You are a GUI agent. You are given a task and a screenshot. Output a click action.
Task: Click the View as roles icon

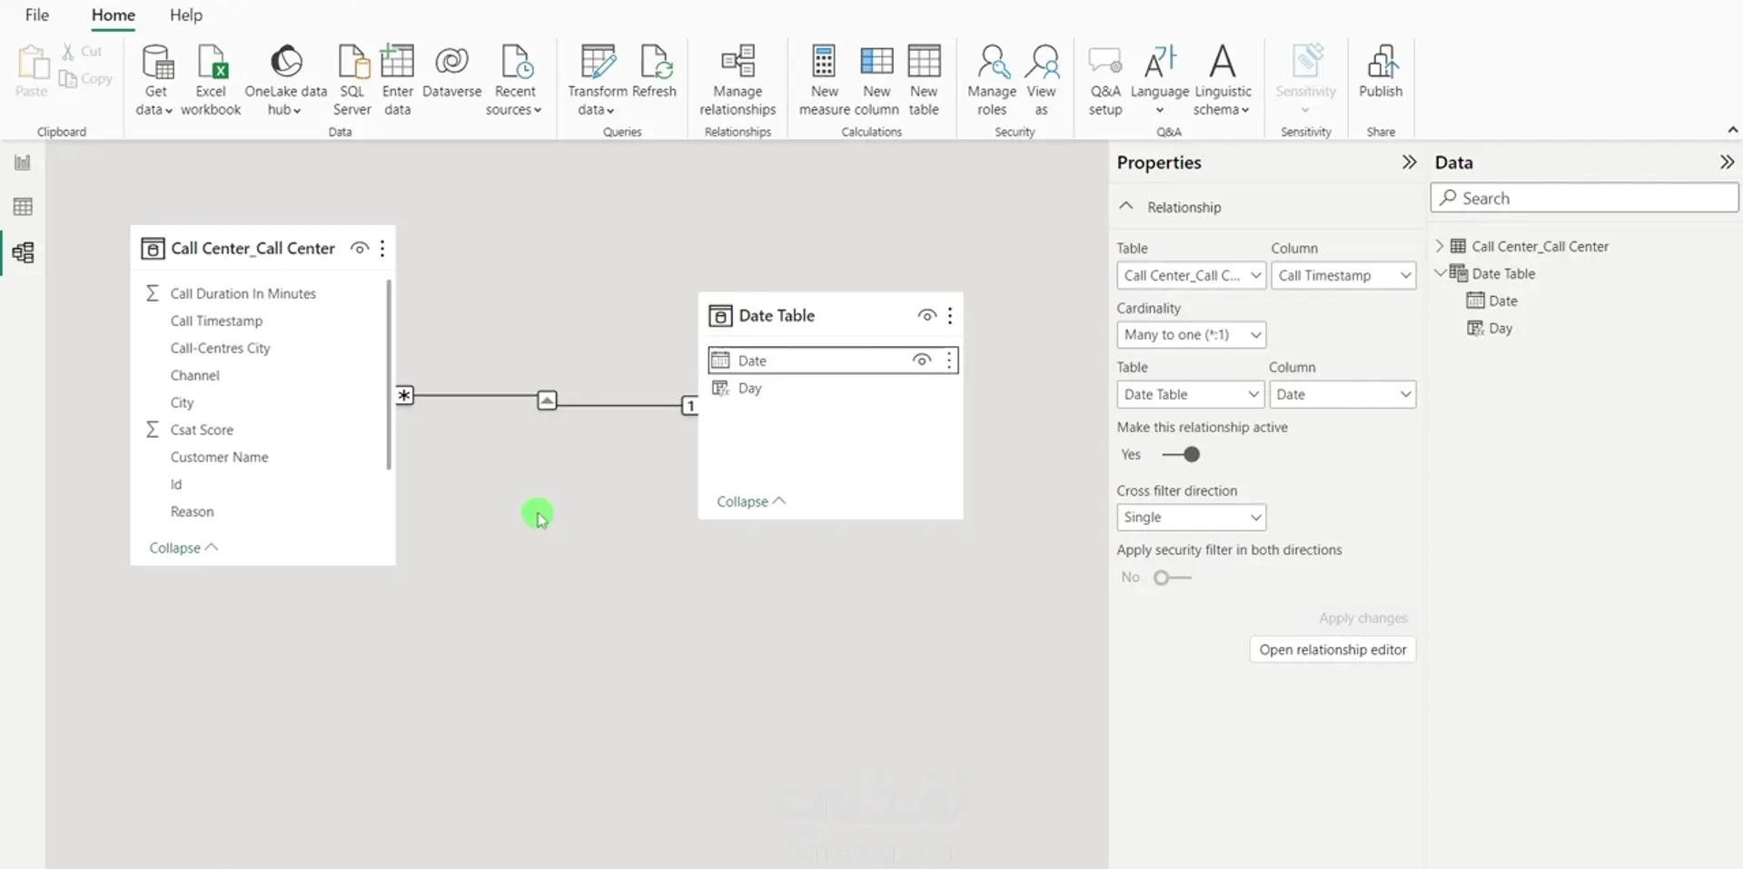tap(1042, 62)
